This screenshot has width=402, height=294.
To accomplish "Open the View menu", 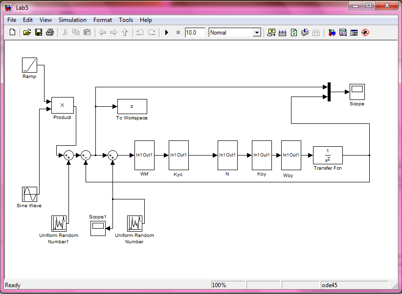I will click(45, 20).
